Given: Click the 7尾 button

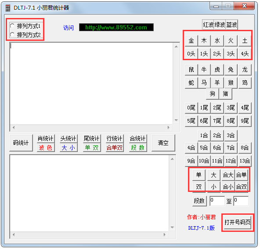Looking at the screenshot, I should [217, 121].
